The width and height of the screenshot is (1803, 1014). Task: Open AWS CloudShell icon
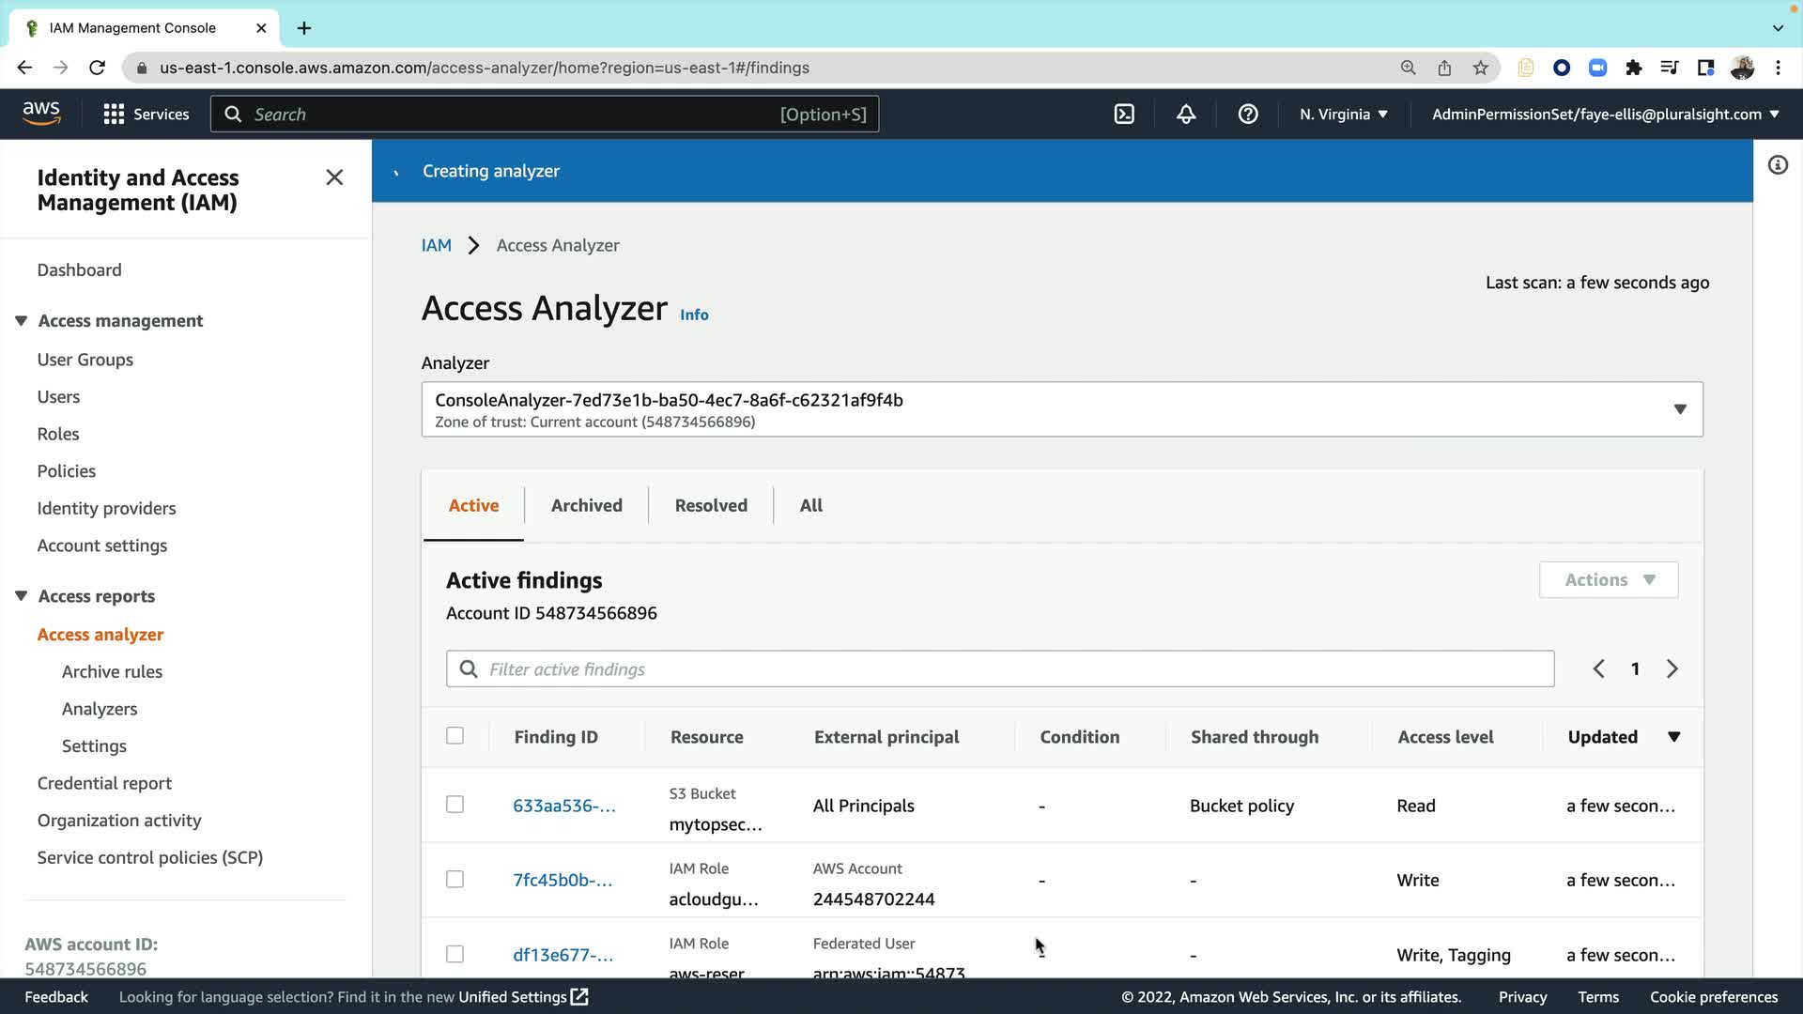[x=1124, y=115]
